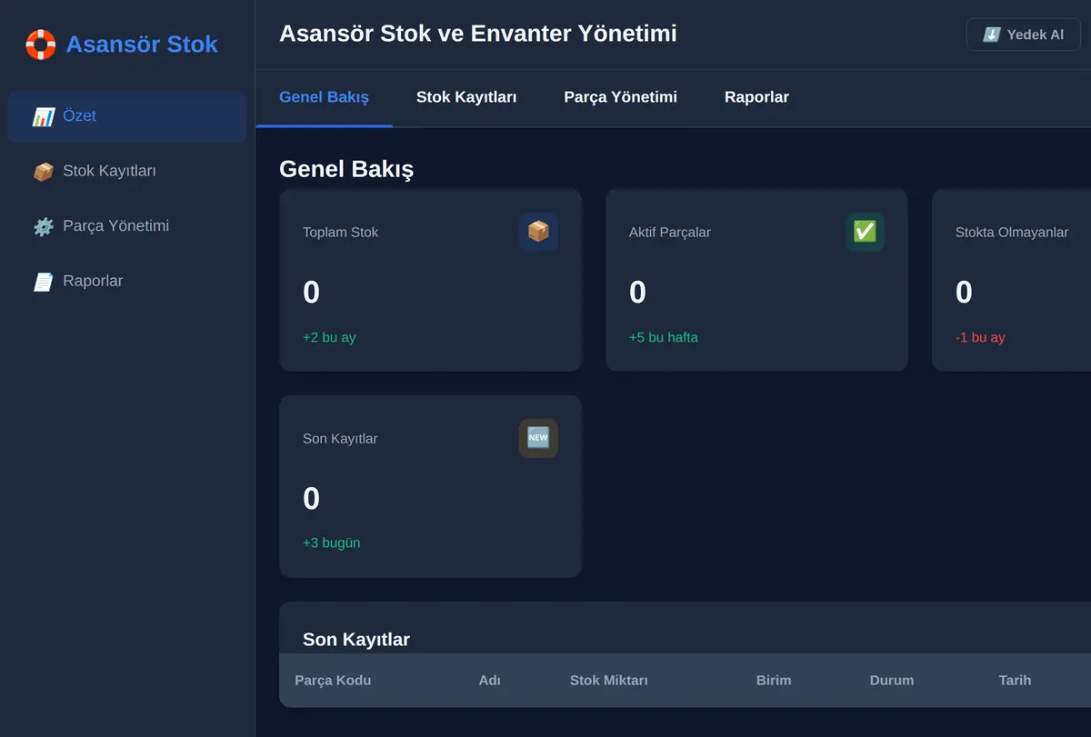Click the Birim column header

point(774,680)
